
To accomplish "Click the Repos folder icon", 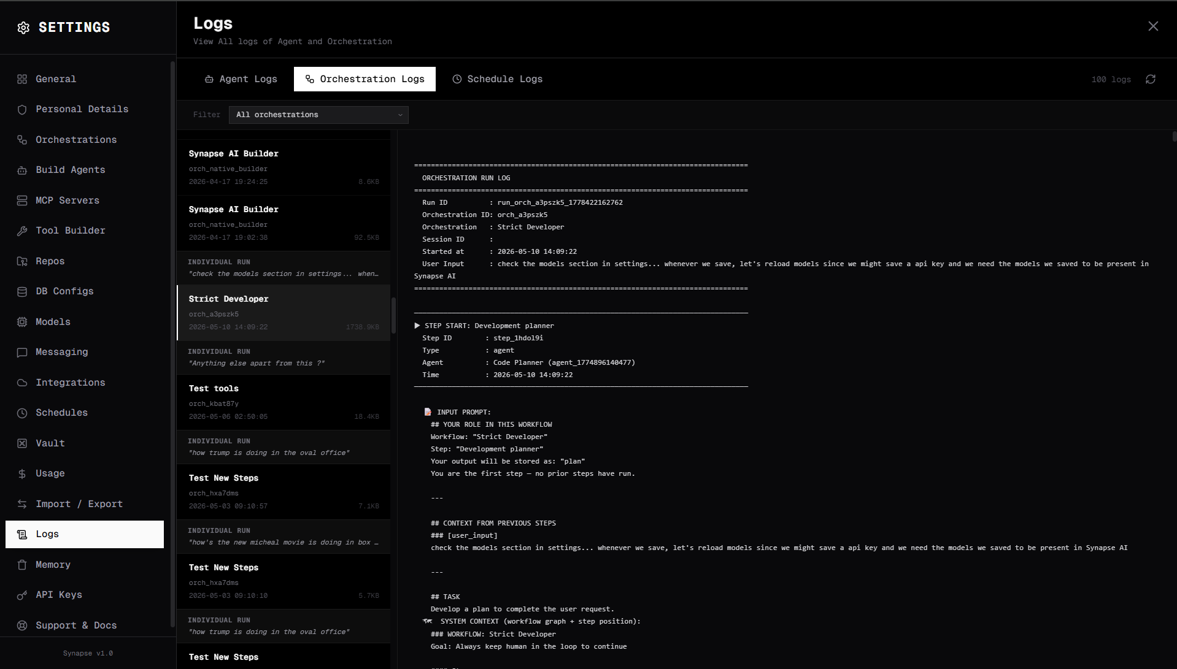I will 22,261.
